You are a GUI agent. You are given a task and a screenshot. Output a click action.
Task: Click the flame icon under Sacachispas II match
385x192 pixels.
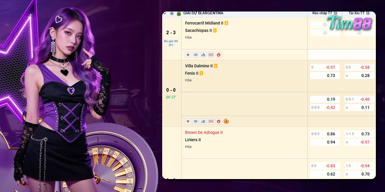coord(218,55)
